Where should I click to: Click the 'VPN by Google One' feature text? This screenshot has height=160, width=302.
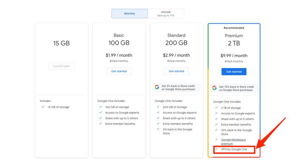coord(234,149)
